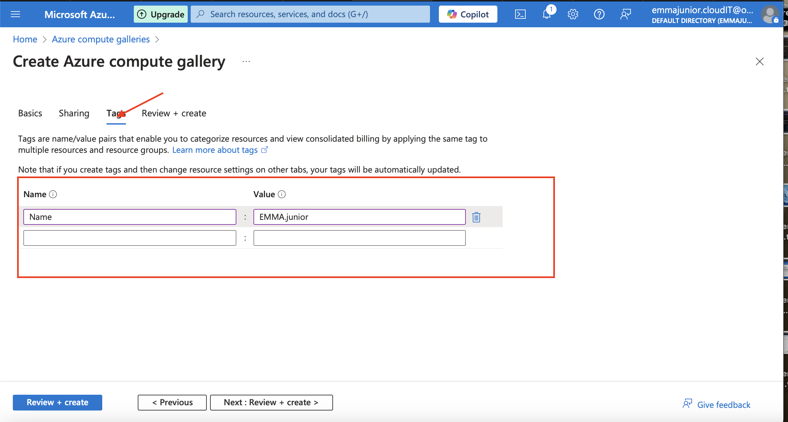Viewport: 788px width, 422px height.
Task: Click the Upgrade button
Action: coord(160,14)
